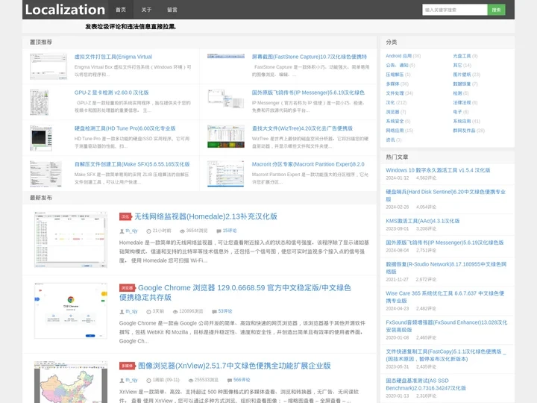Select the 群网友作品 category
This screenshot has height=403, width=537.
(464, 130)
